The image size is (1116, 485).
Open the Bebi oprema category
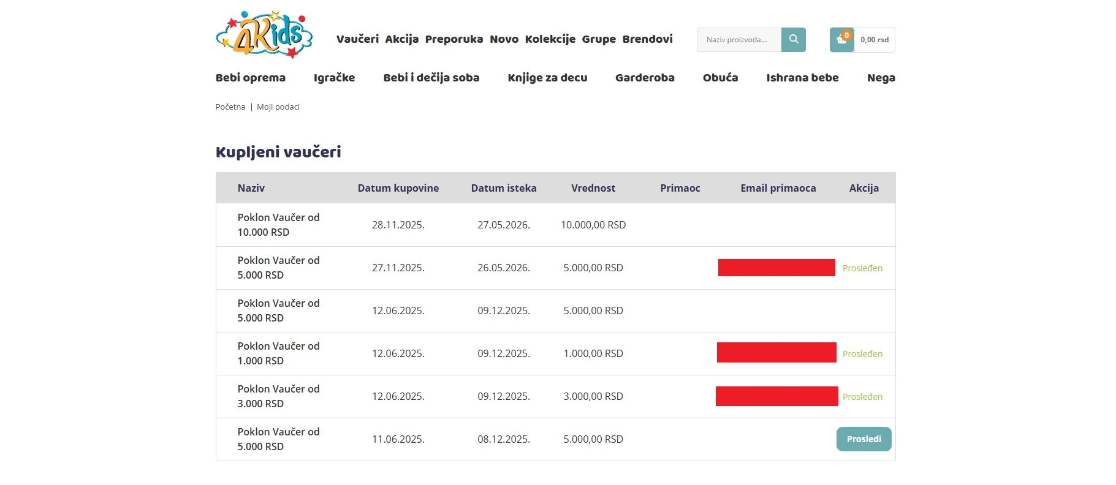250,78
